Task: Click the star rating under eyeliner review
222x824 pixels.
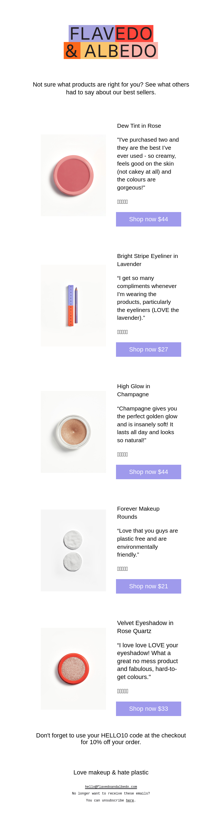Action: pos(122,332)
